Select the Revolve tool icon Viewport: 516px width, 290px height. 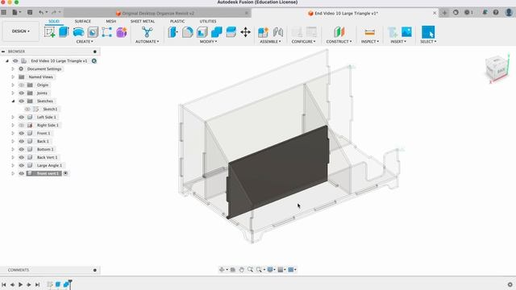point(78,32)
